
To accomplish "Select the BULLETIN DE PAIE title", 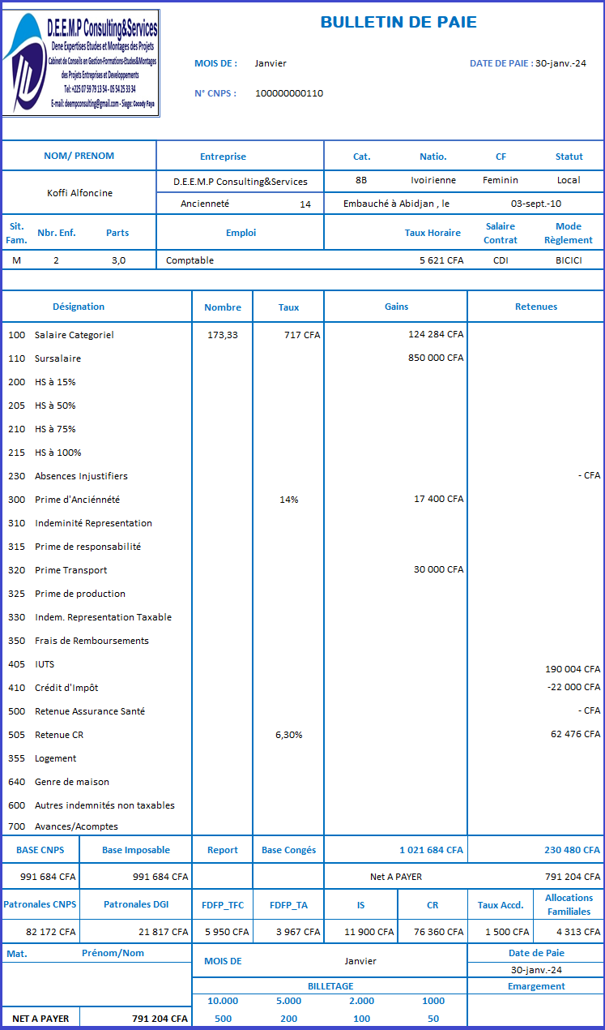I will pyautogui.click(x=398, y=23).
